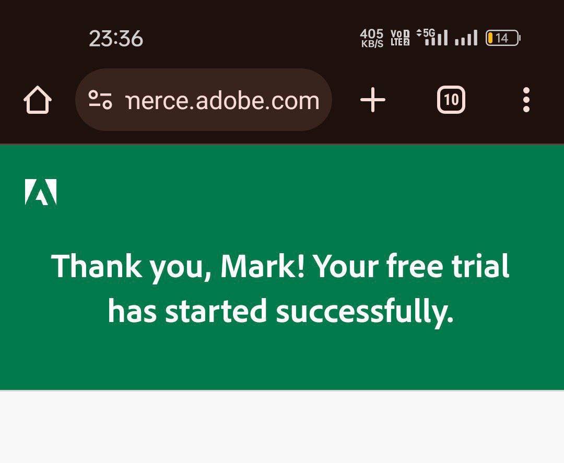Open site information icon in address bar
564x463 pixels.
pos(100,100)
